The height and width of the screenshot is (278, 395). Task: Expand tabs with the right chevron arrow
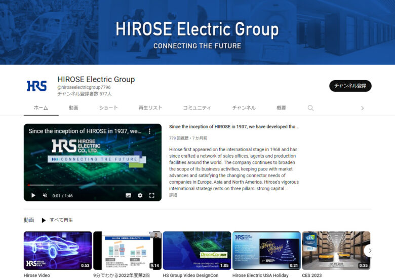[x=363, y=108]
